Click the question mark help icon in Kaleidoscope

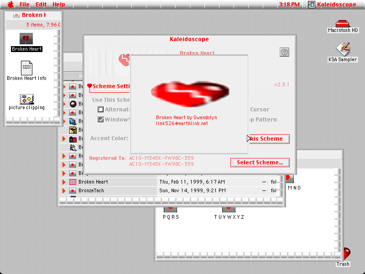pos(284,52)
